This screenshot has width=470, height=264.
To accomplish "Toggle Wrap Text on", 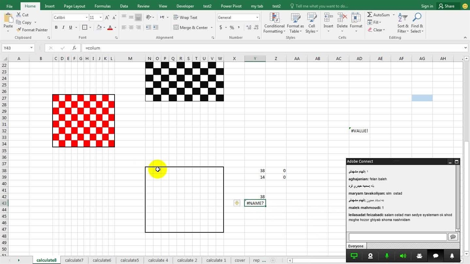I will 185,17.
